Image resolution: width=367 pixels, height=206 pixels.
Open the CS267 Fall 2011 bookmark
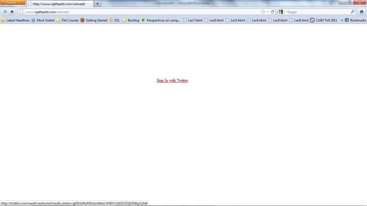pyautogui.click(x=323, y=20)
